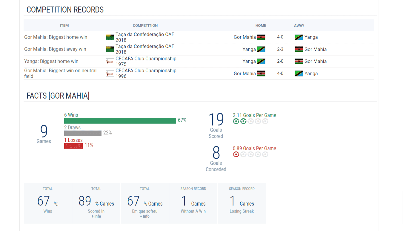Open Taça da Confederação CAF 2018 in the biggest home win row
The height and width of the screenshot is (231, 403).
(145, 37)
